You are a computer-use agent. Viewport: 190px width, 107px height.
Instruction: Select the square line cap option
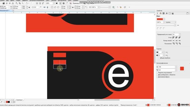pyautogui.click(x=173, y=40)
